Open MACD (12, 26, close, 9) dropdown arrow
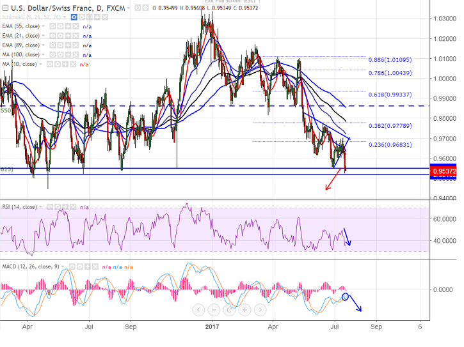This screenshot has height=347, width=464. [x=63, y=267]
